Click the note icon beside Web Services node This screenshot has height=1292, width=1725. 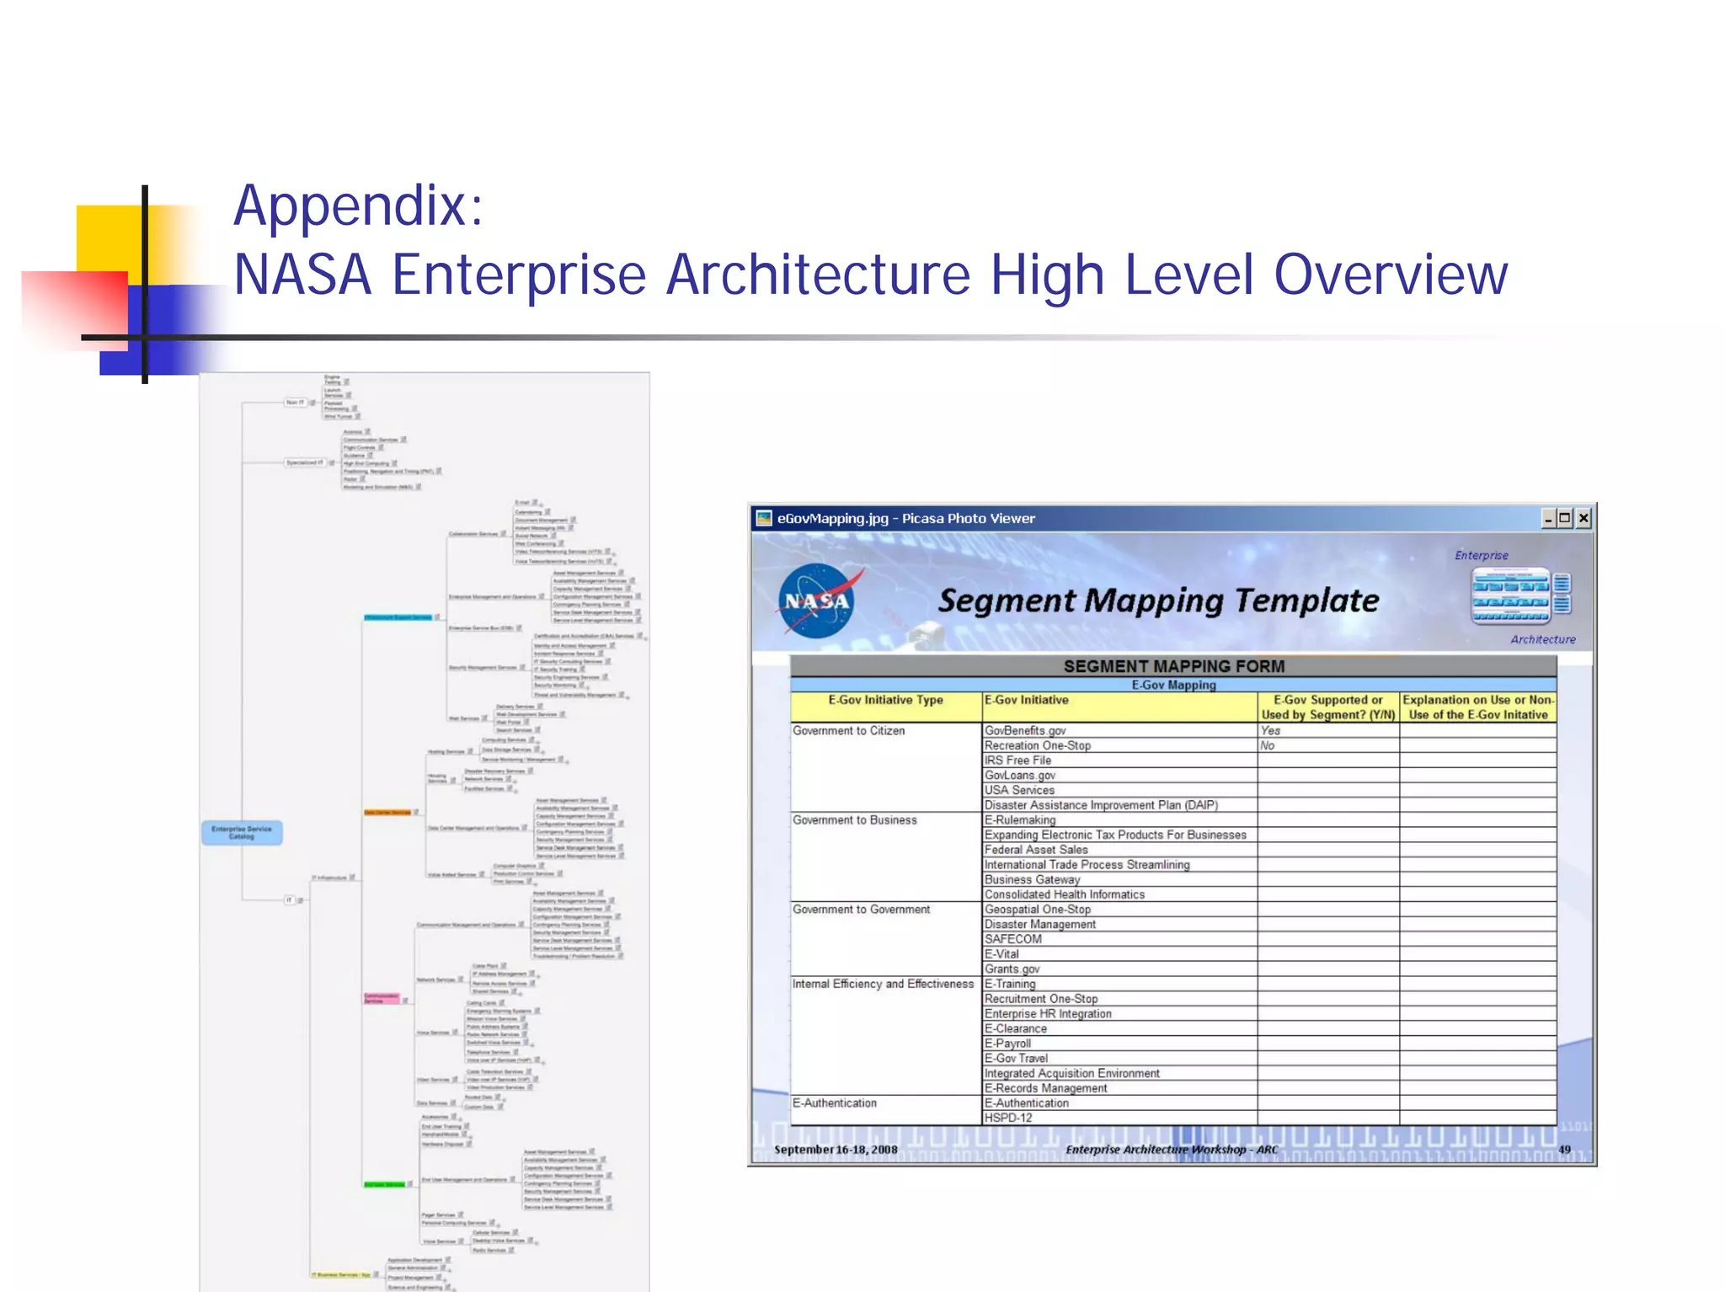485,718
